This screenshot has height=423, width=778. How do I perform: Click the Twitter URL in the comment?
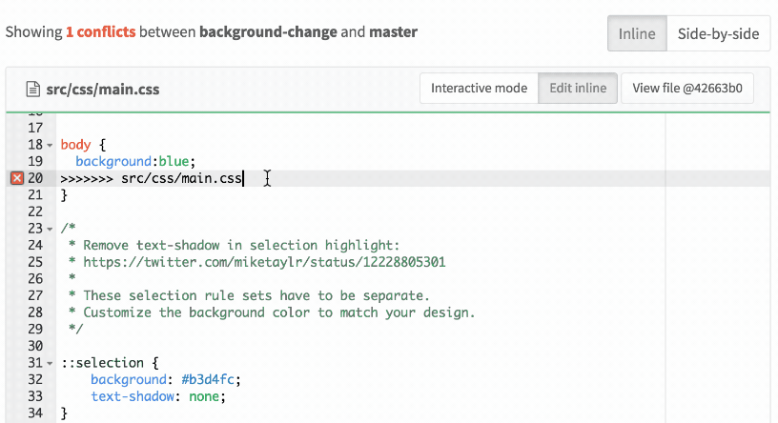[x=264, y=262]
